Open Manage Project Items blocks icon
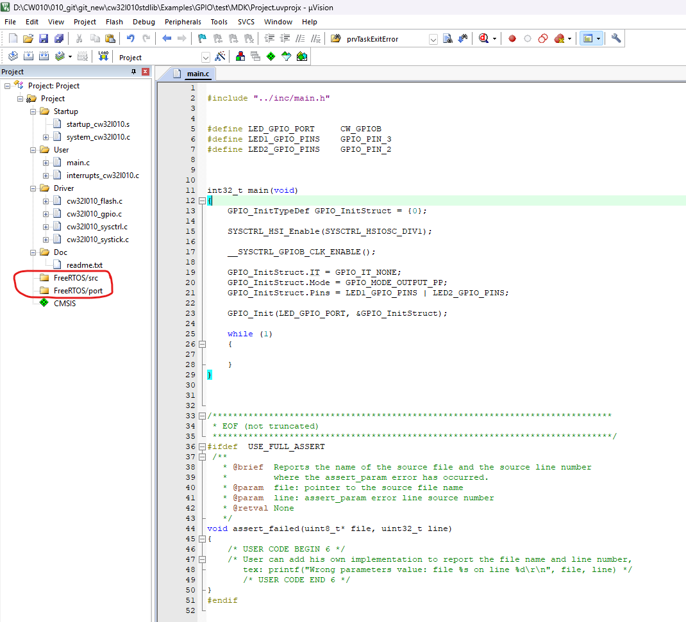The height and width of the screenshot is (622, 686). pyautogui.click(x=240, y=56)
